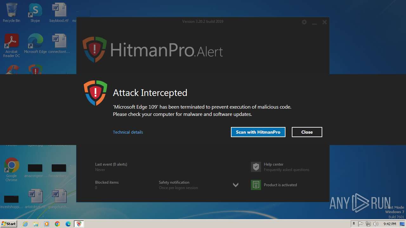
Task: Click Version 3.20.2 build 2019 text
Action: pos(203,22)
